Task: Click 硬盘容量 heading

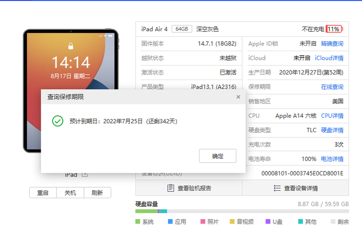Action: (147, 204)
